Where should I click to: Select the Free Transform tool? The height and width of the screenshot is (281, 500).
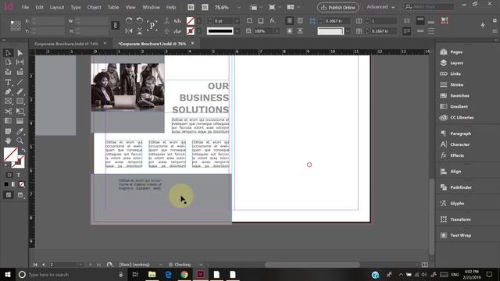20,111
